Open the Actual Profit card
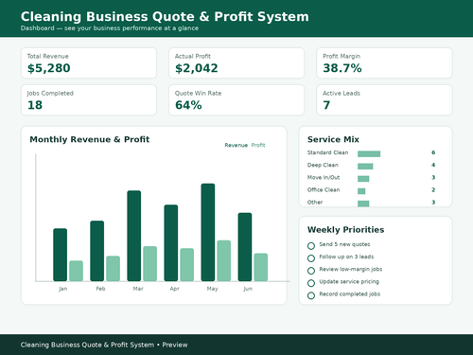This screenshot has height=355, width=473. [x=236, y=63]
